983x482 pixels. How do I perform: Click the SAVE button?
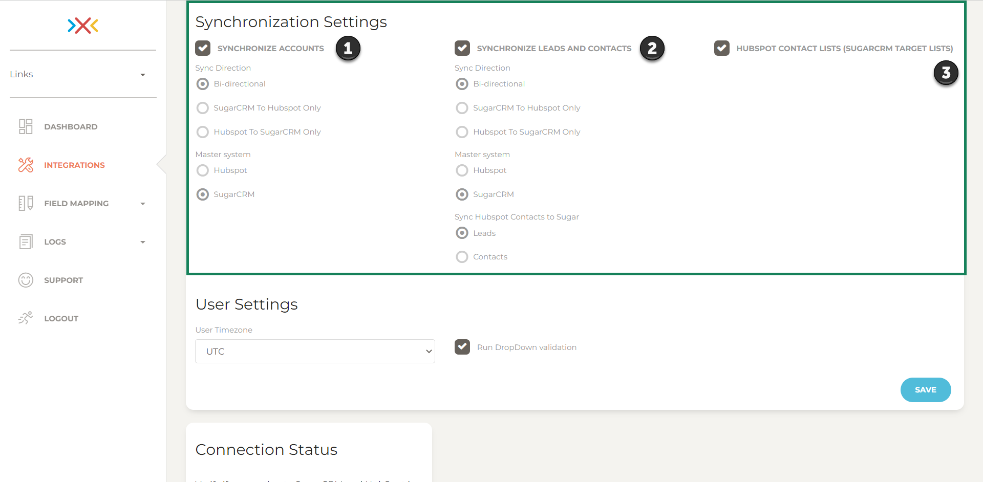(925, 389)
